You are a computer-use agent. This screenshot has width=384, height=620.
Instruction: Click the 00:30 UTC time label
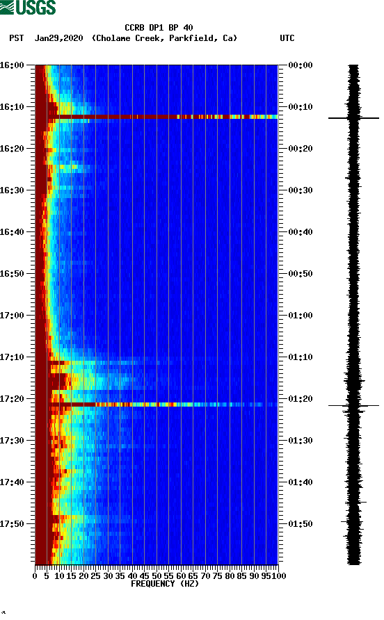click(301, 190)
